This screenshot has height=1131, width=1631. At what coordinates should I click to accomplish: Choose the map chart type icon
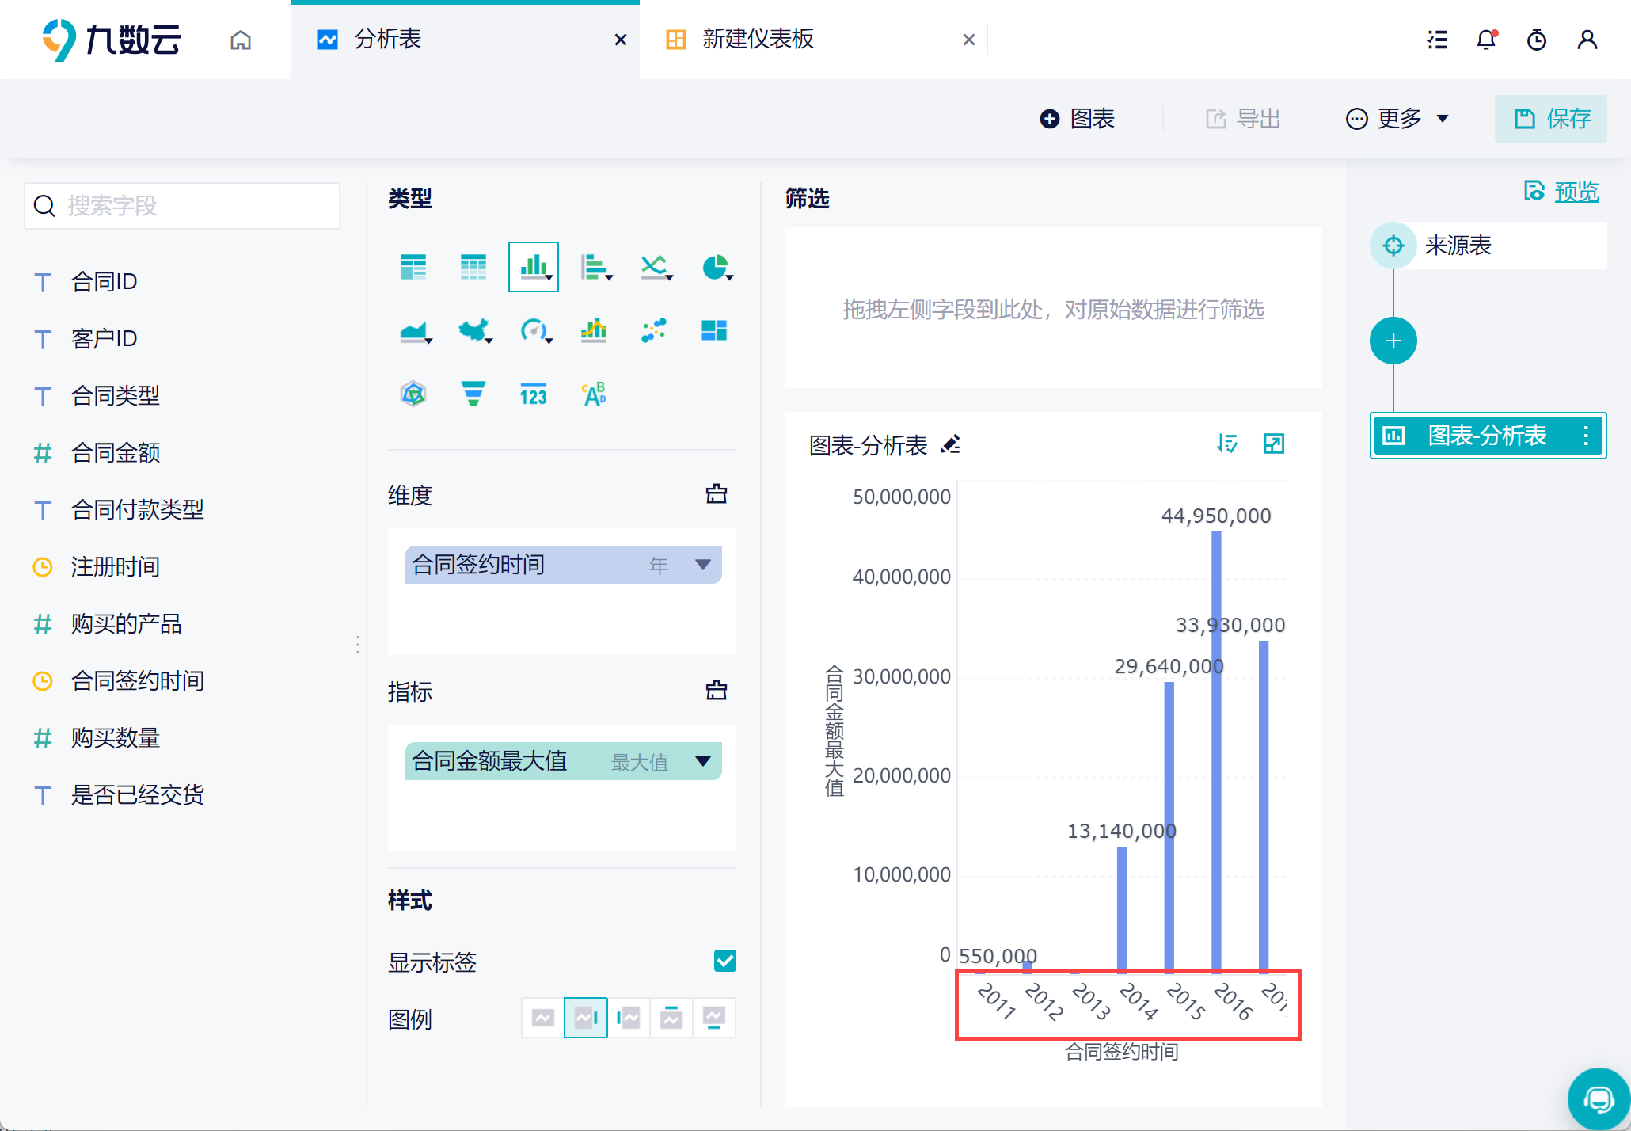pos(473,329)
